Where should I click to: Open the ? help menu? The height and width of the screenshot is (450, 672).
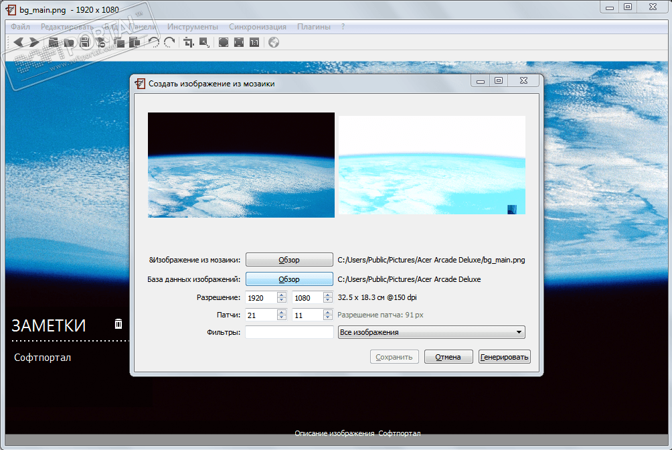click(343, 27)
